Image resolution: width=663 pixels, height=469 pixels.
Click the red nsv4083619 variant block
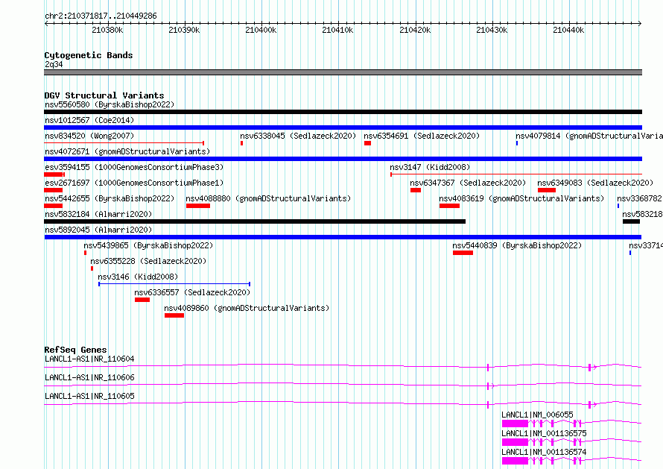pyautogui.click(x=449, y=206)
